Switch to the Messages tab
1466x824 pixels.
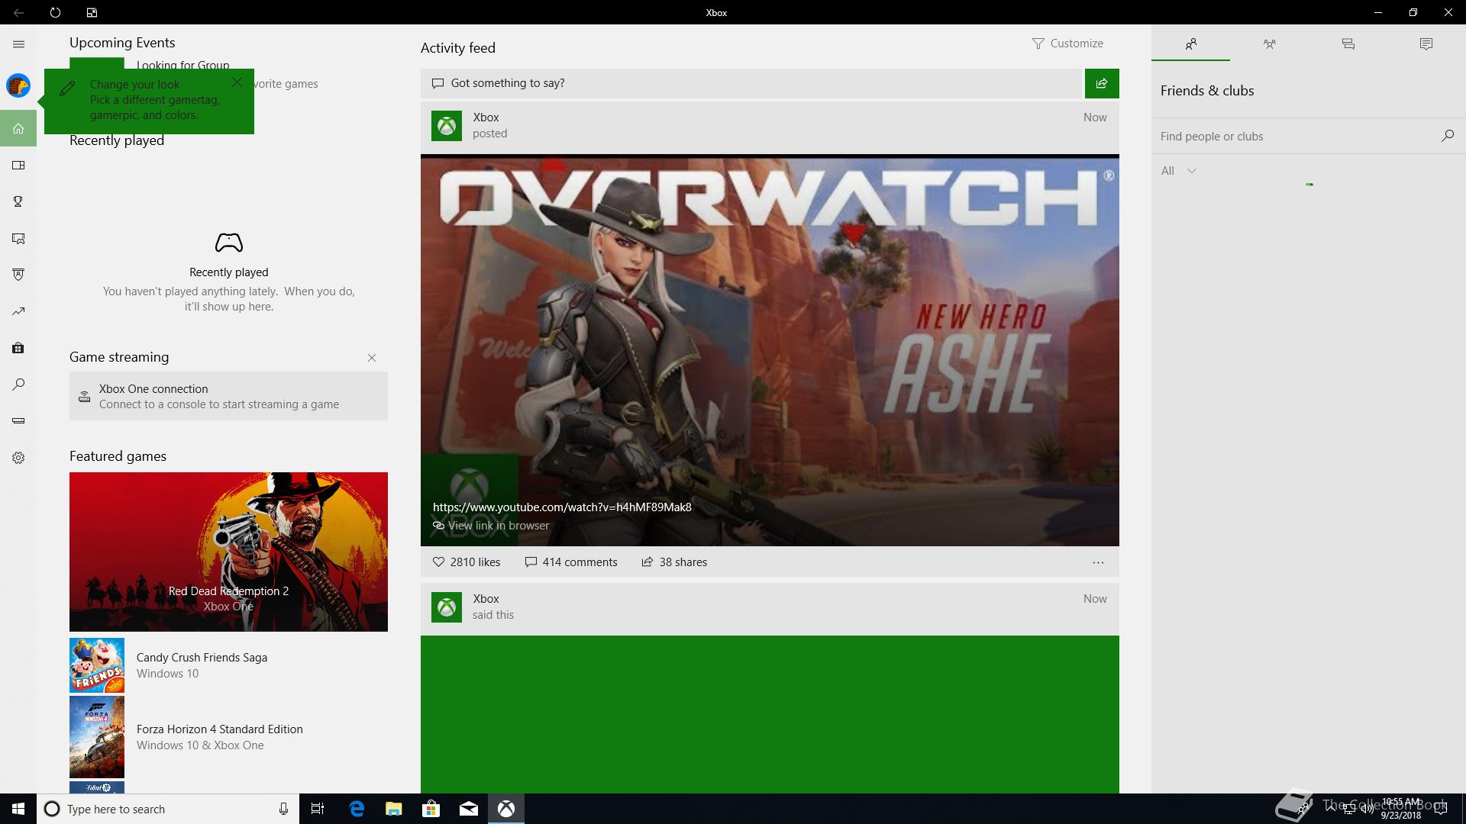click(1348, 43)
